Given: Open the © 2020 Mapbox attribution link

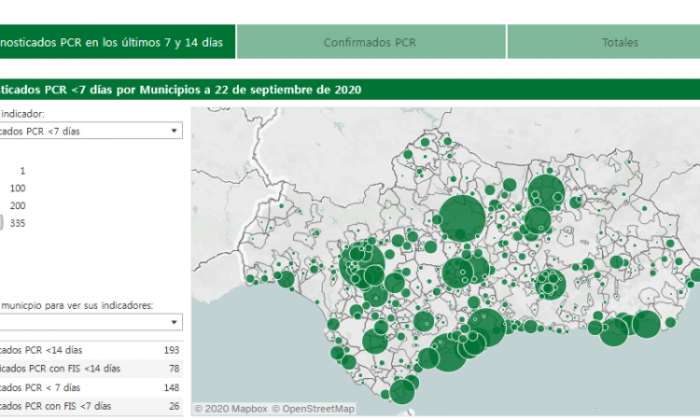Looking at the screenshot, I should (x=231, y=408).
